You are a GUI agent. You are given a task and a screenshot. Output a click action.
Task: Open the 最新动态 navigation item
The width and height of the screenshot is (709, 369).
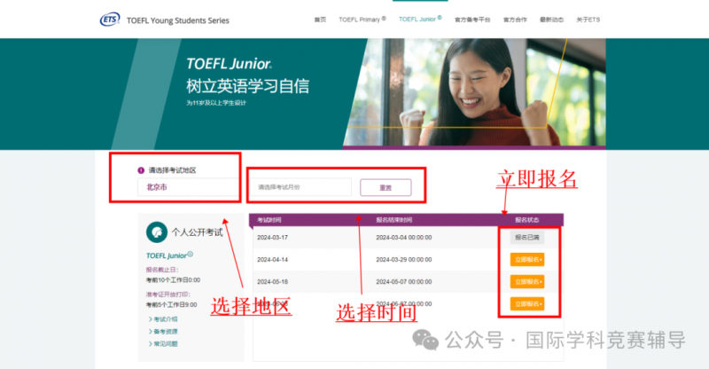(551, 20)
